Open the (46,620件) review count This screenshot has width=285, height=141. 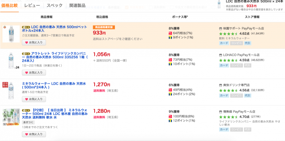[x=257, y=60]
